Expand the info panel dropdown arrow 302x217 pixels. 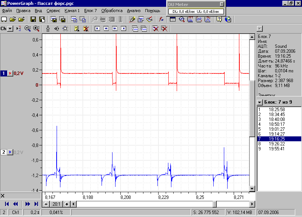260,29
